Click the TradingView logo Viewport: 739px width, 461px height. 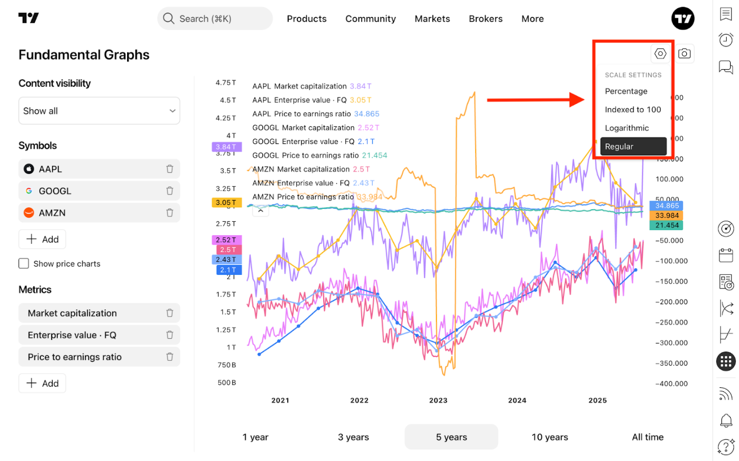click(28, 18)
